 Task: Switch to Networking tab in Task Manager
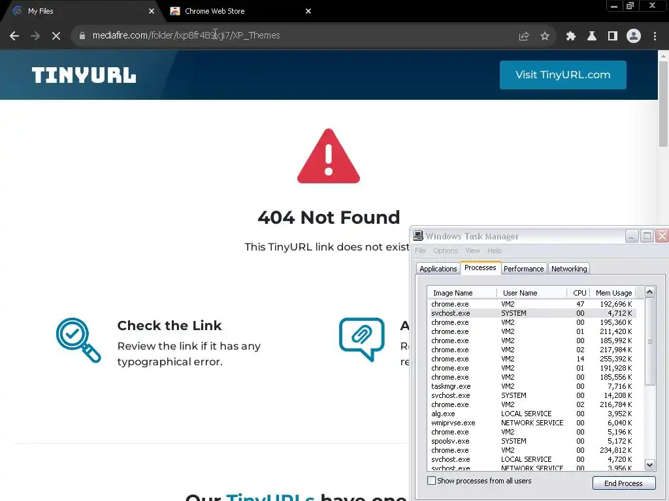pyautogui.click(x=569, y=268)
